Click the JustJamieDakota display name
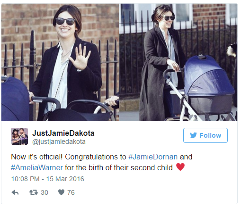The height and width of the screenshot is (208, 241). (x=63, y=133)
